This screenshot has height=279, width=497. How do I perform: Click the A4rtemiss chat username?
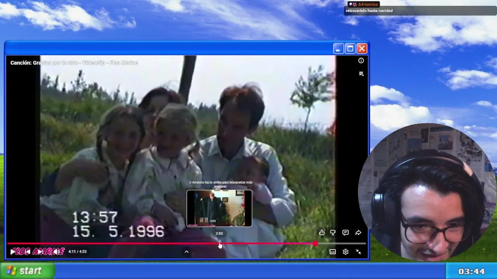pos(368,4)
